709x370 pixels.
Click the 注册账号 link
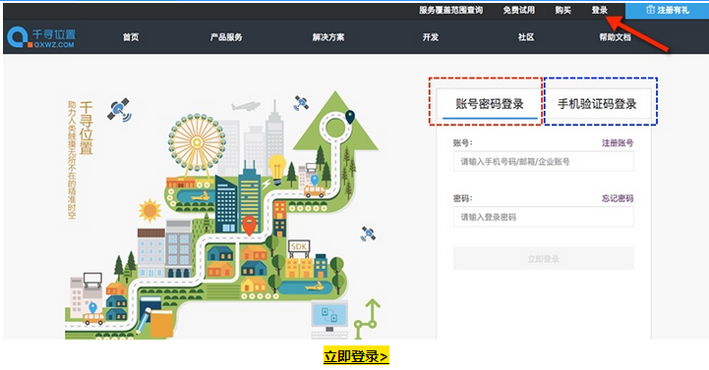coord(618,143)
